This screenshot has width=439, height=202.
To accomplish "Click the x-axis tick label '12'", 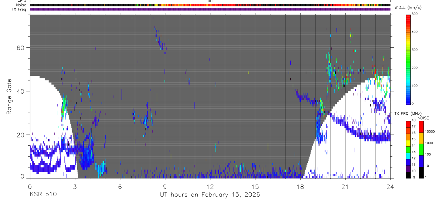I will (210, 186).
